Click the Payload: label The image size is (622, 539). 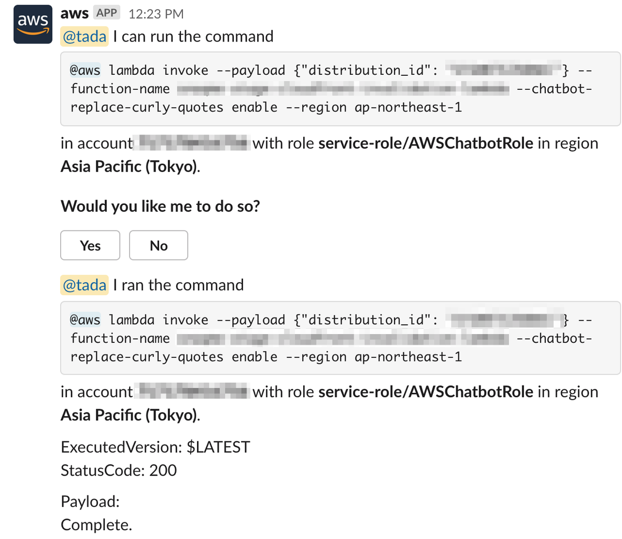coord(90,502)
